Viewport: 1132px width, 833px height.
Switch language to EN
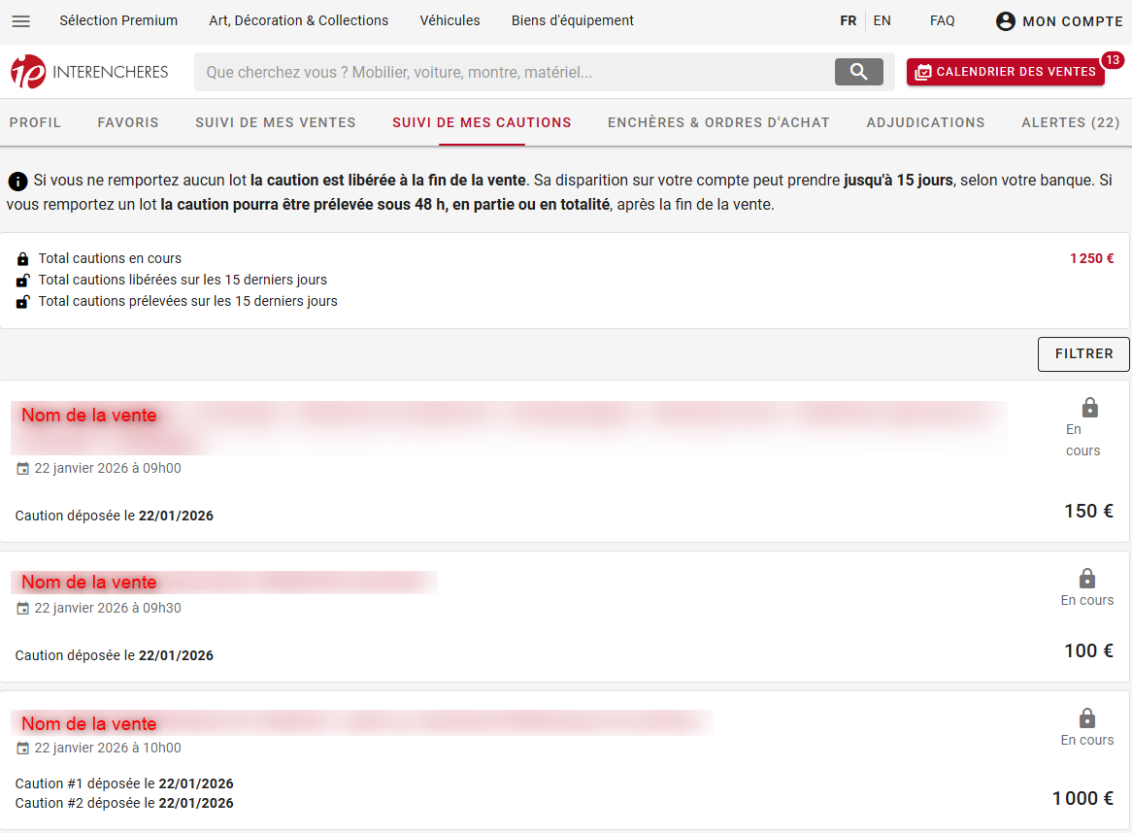coord(882,20)
